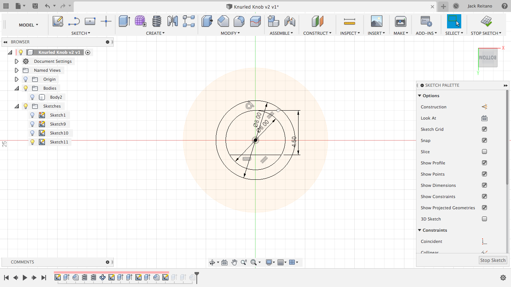The width and height of the screenshot is (511, 287).
Task: Toggle the Sketch11 lightbulb visibility
Action: coord(32,142)
